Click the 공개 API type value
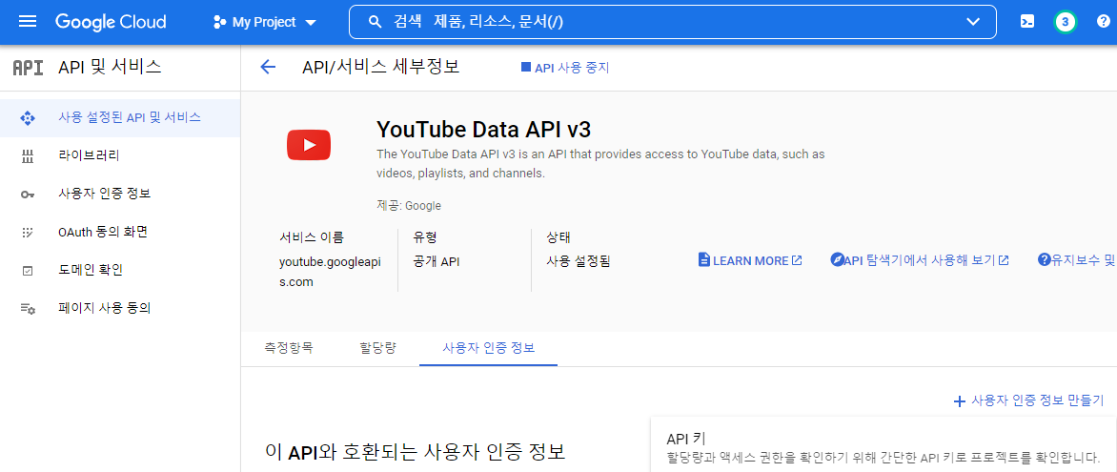 pyautogui.click(x=437, y=261)
